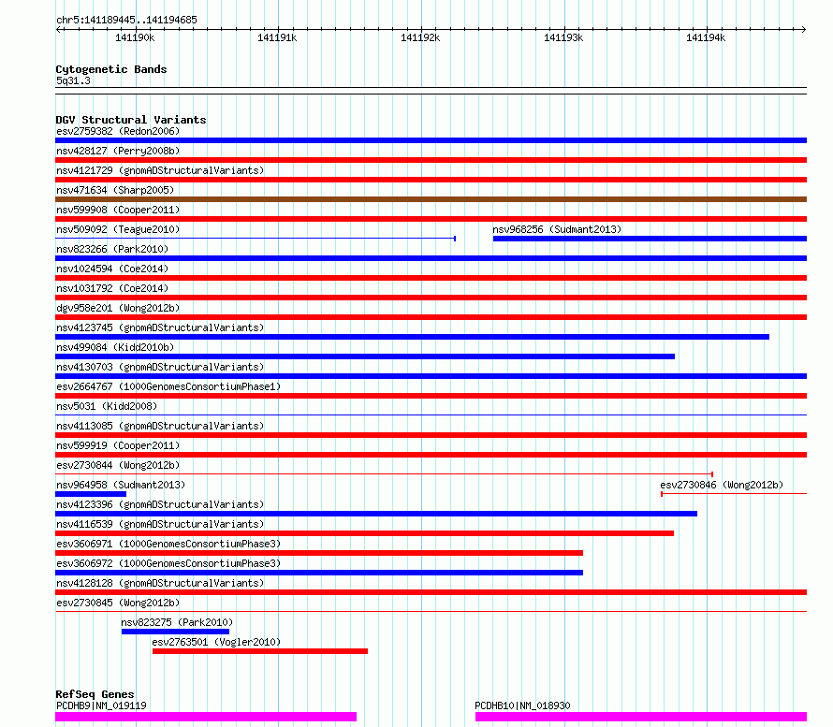
Task: Click nsv4128128 (gnomADStructuralVariants) label
Action: 160,583
